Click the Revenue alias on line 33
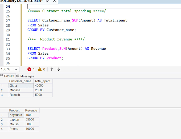Image resolution: width=181 pixels, height=139 pixels. pos(98,49)
